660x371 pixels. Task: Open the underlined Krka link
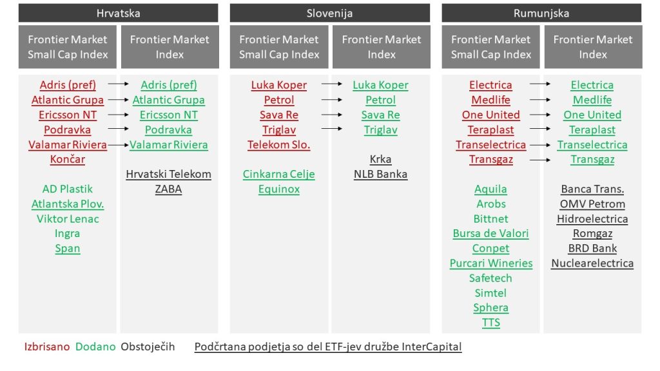click(380, 159)
